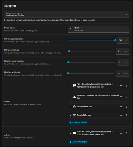Add action for starting threshold crossed

[78, 142]
